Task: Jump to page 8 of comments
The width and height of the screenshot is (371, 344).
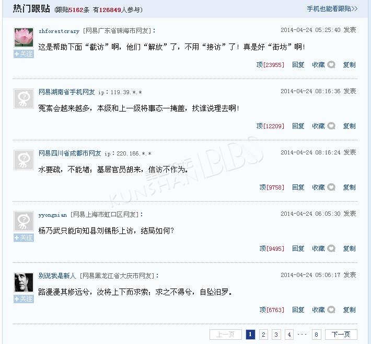Action: point(316,335)
